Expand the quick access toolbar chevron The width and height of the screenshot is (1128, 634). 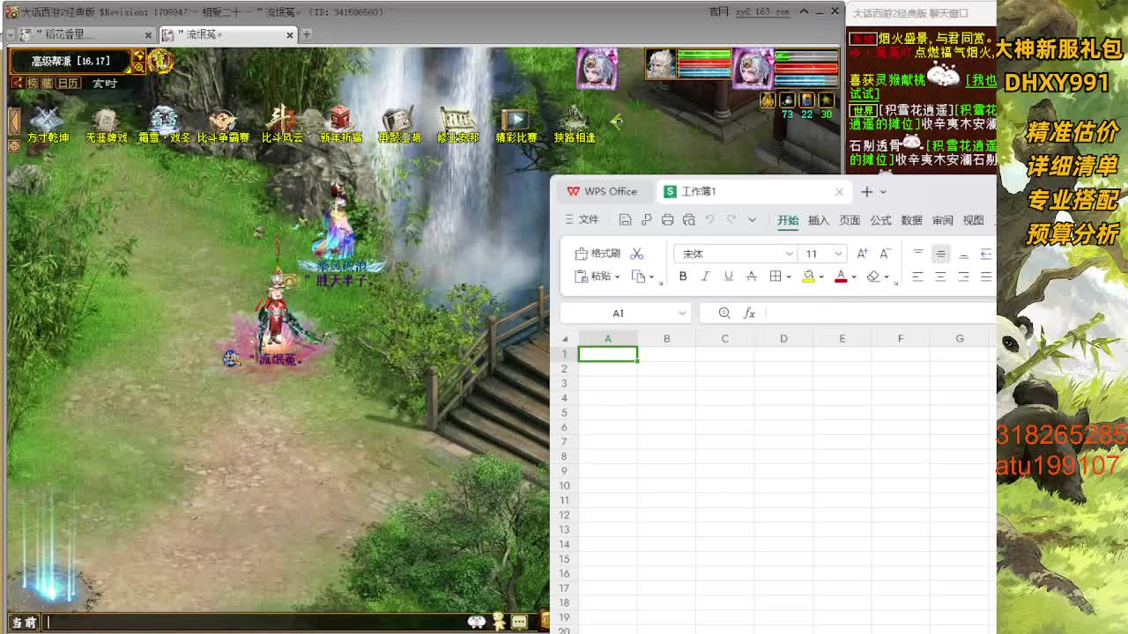[x=752, y=219]
